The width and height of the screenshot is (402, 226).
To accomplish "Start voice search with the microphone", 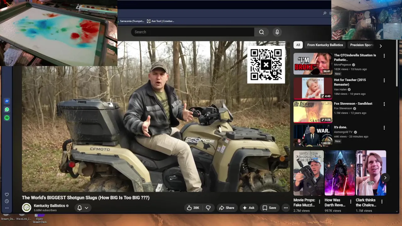I will pyautogui.click(x=277, y=32).
